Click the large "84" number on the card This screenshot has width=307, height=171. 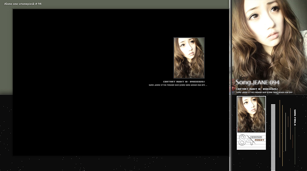coord(245,140)
